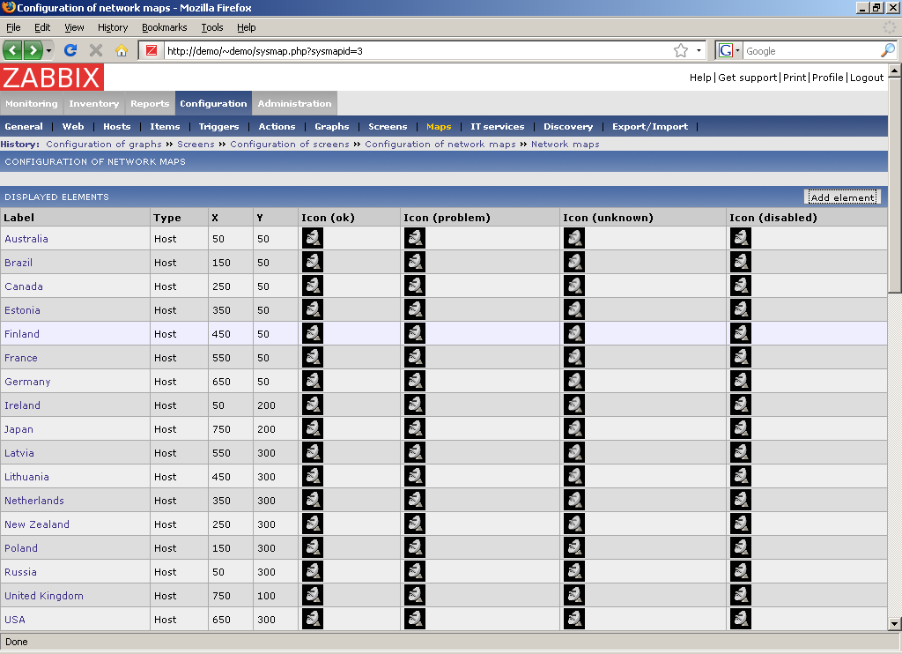This screenshot has width=902, height=654.
Task: Open the Bookmarks menu
Action: 165,27
